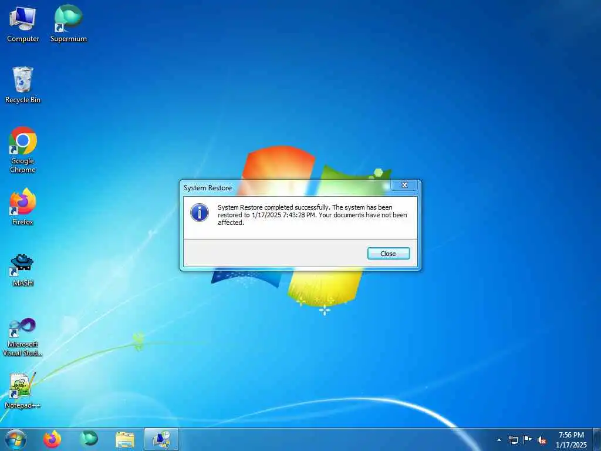This screenshot has height=451, width=601.
Task: Open the Computer desktop icon
Action: 23,24
